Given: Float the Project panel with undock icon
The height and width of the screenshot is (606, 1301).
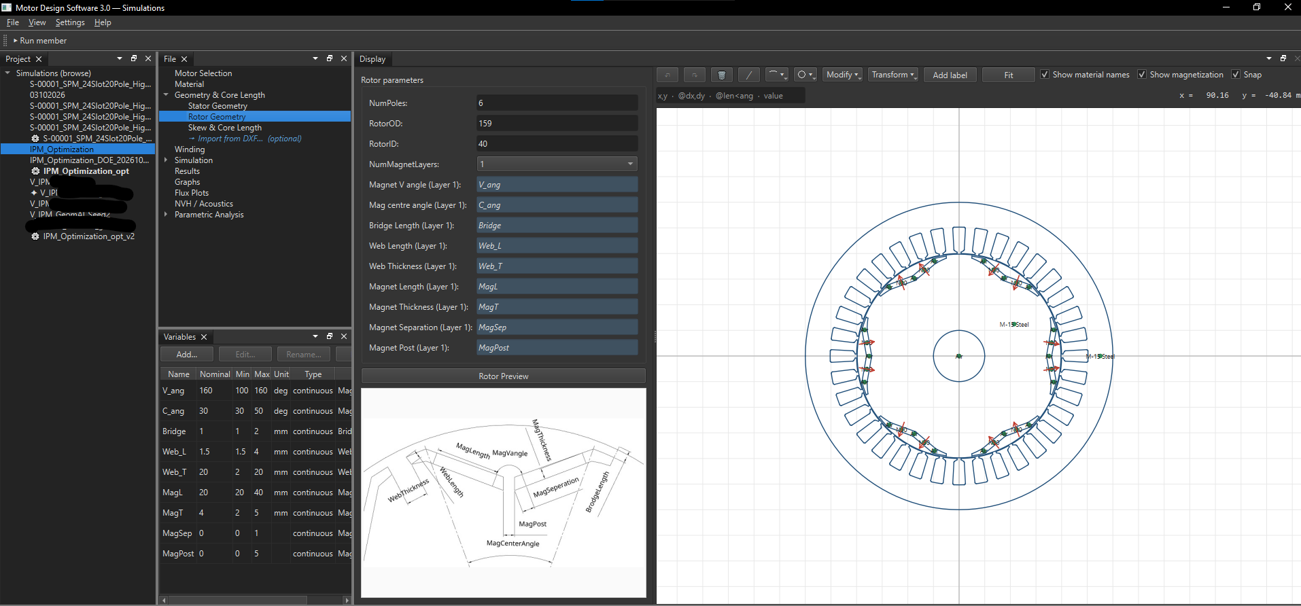Looking at the screenshot, I should pos(134,58).
